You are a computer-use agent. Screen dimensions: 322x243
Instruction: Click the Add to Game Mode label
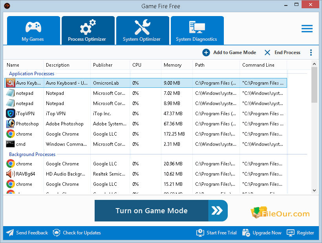pyautogui.click(x=235, y=53)
